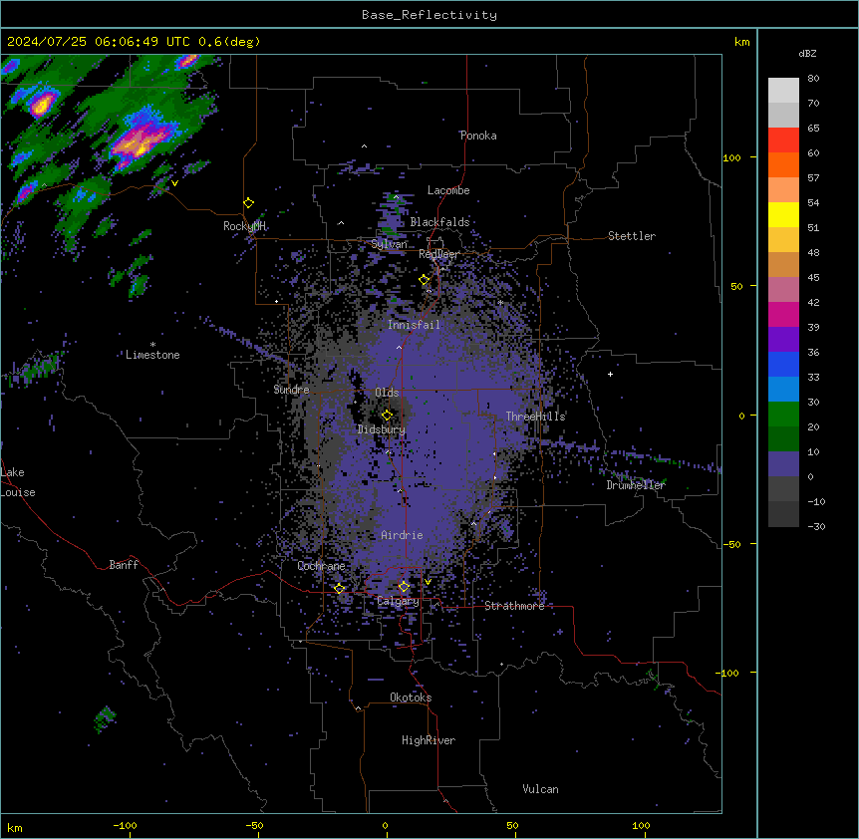Viewport: 859px width, 839px height.
Task: Click the Olds town label
Action: [387, 393]
